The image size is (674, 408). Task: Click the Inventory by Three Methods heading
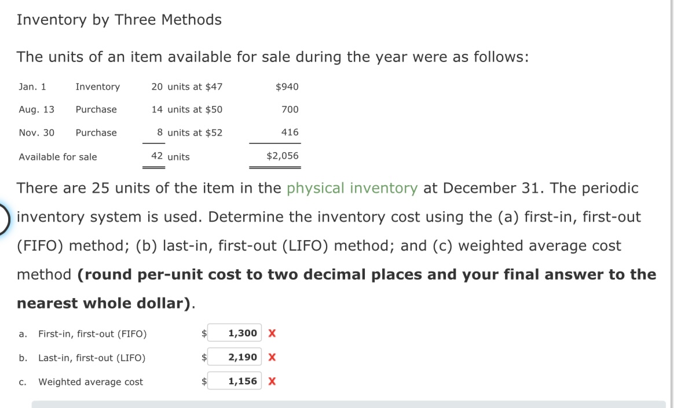pos(119,19)
